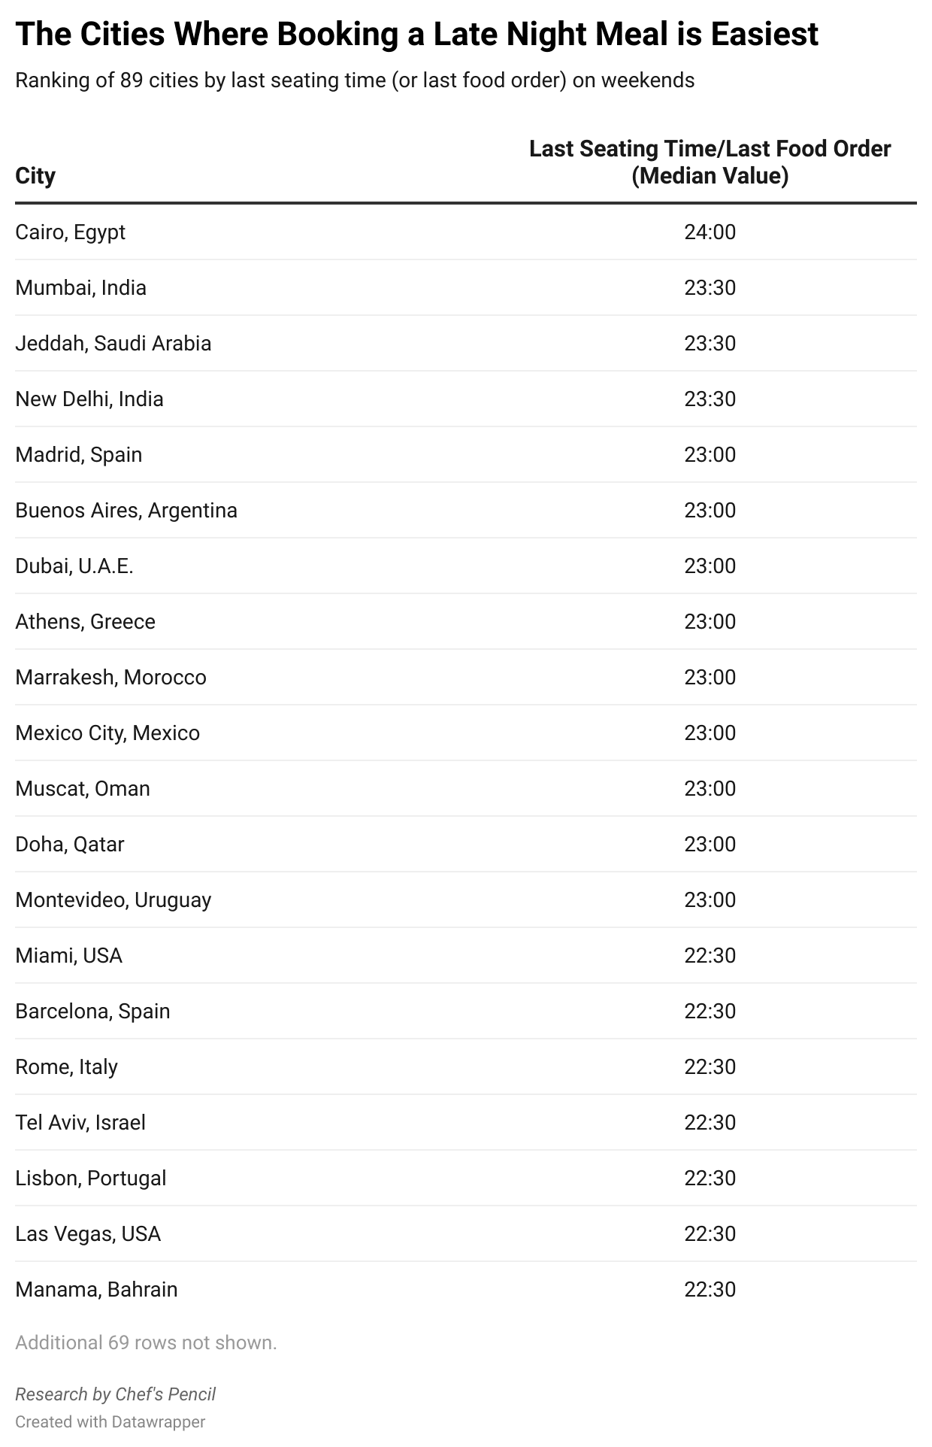
Task: Click the Jeddah, Saudi Arabia entry
Action: (x=113, y=343)
